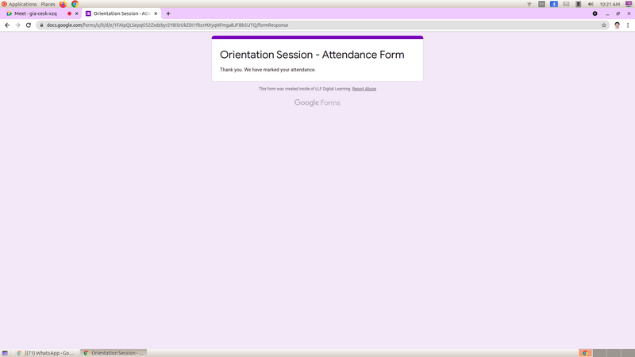Click the 'This form was created inside of LLF Digital Learning' text

305,89
